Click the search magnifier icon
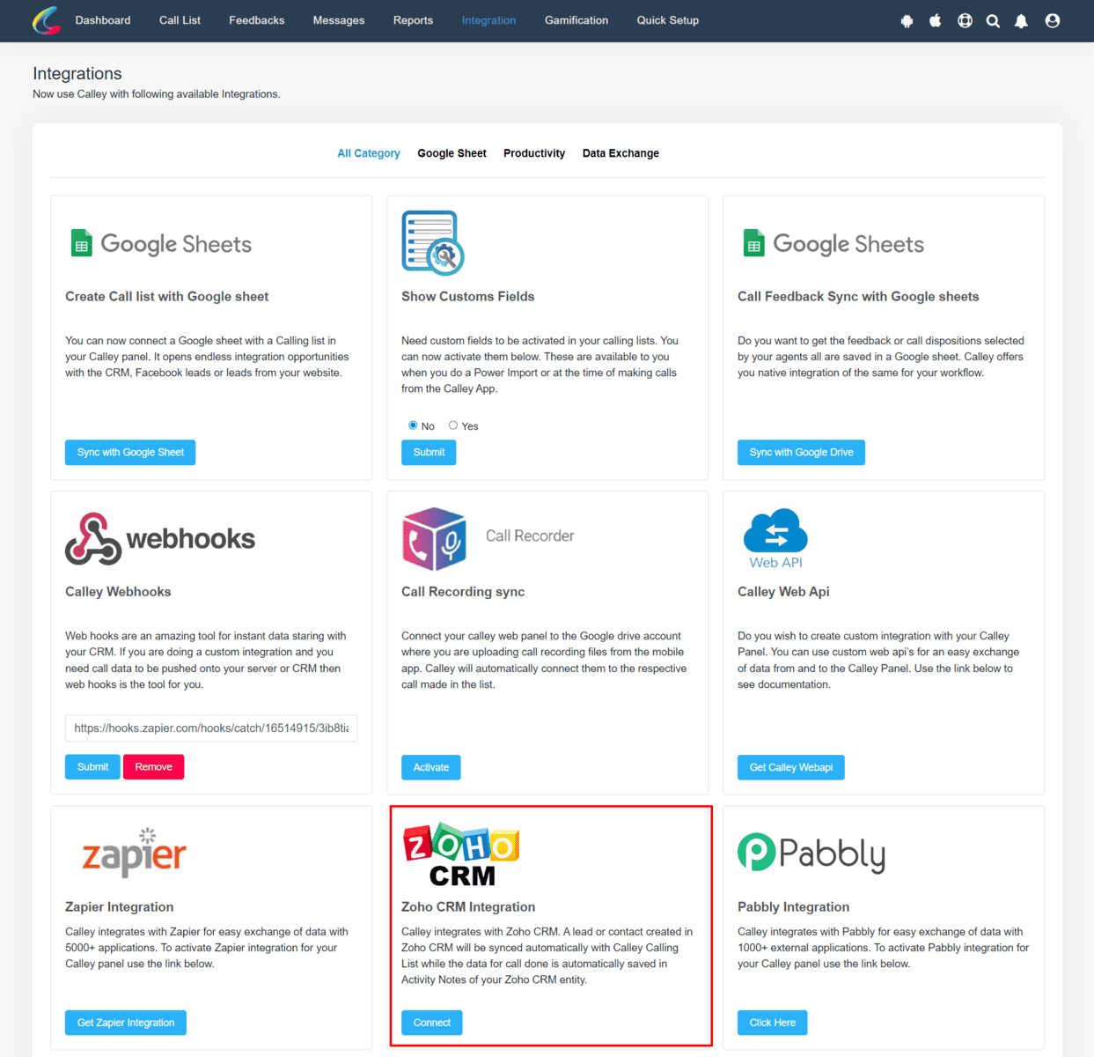 (x=993, y=21)
